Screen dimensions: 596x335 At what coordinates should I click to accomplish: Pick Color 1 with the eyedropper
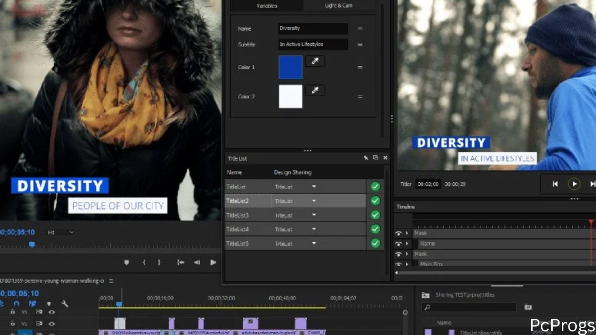[315, 61]
